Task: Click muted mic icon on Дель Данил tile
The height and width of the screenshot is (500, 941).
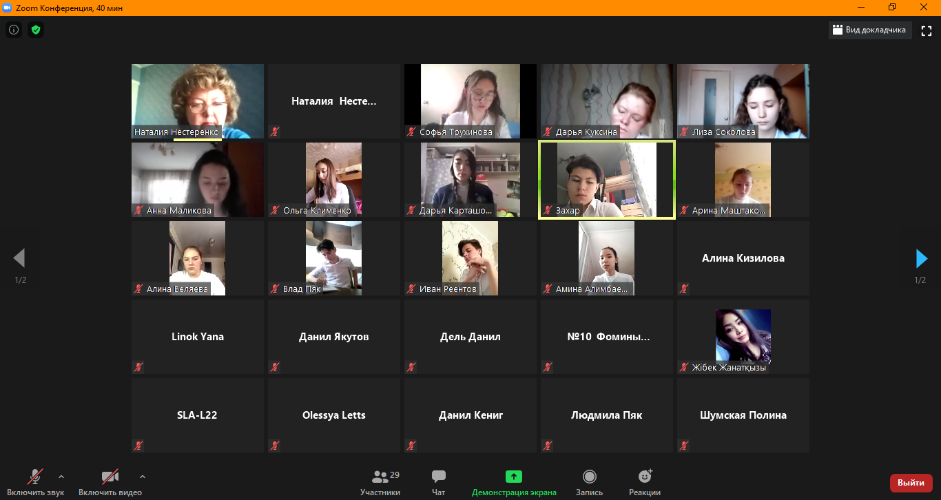Action: [412, 368]
